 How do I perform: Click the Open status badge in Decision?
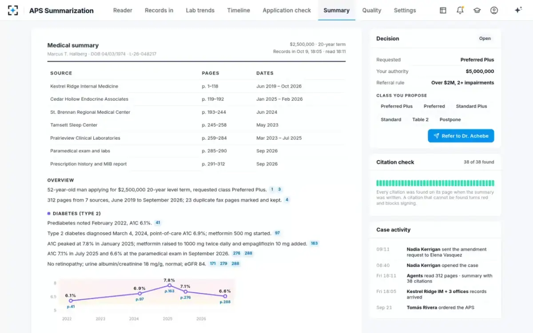click(485, 39)
